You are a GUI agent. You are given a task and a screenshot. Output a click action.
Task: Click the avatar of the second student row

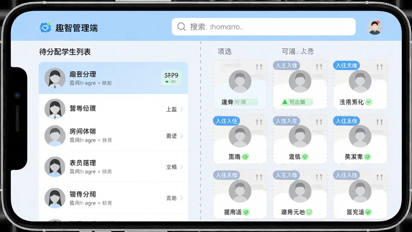[55, 109]
